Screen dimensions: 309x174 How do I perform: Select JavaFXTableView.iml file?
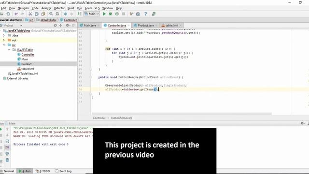(x=25, y=73)
